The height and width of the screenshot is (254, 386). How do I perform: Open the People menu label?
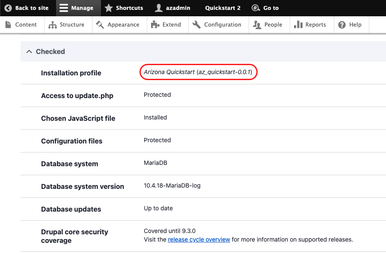[273, 25]
